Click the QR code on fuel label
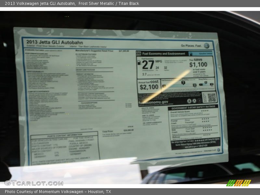260x195 pixels. [x=212, y=97]
